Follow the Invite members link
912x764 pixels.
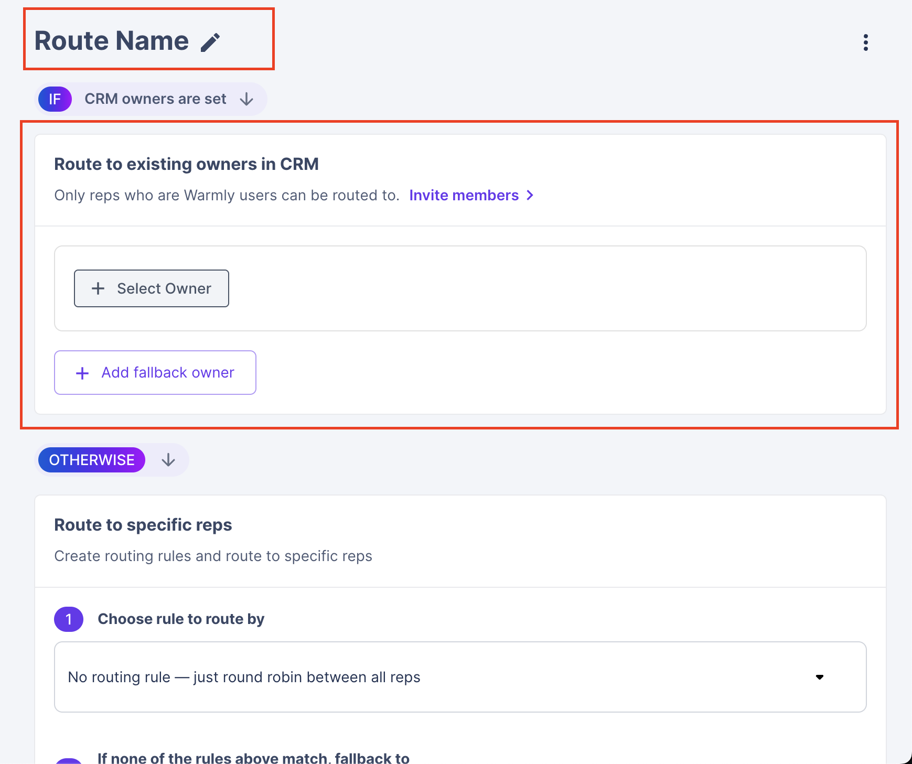[464, 195]
